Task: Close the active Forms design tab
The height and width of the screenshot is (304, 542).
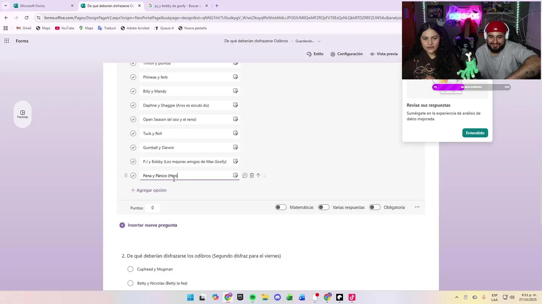Action: tap(139, 6)
